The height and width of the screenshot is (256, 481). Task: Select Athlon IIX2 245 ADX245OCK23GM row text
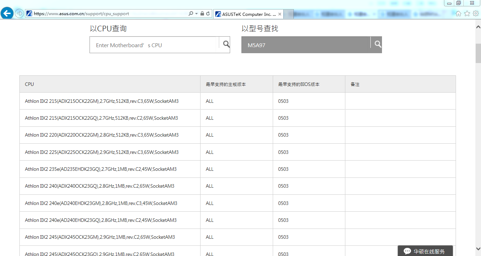click(x=100, y=237)
